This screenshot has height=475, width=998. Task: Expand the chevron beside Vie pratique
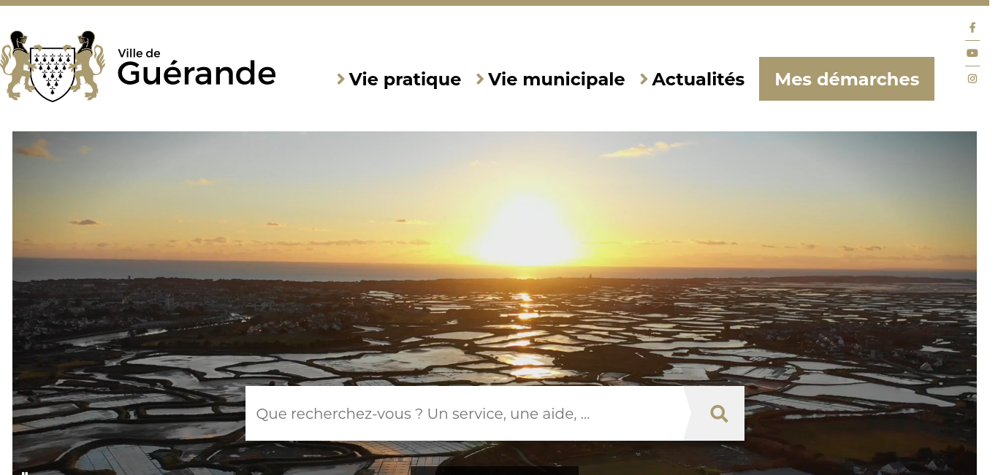(340, 79)
